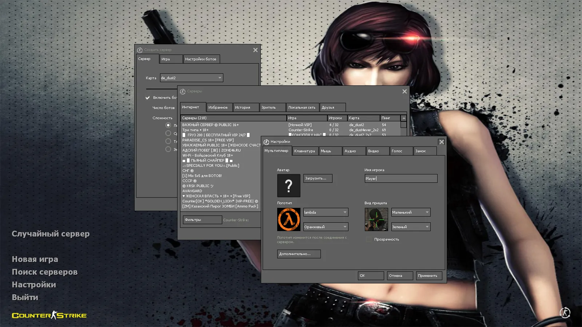The height and width of the screenshot is (327, 582).
Task: Select the first Сложность radio button
Action: click(x=168, y=125)
